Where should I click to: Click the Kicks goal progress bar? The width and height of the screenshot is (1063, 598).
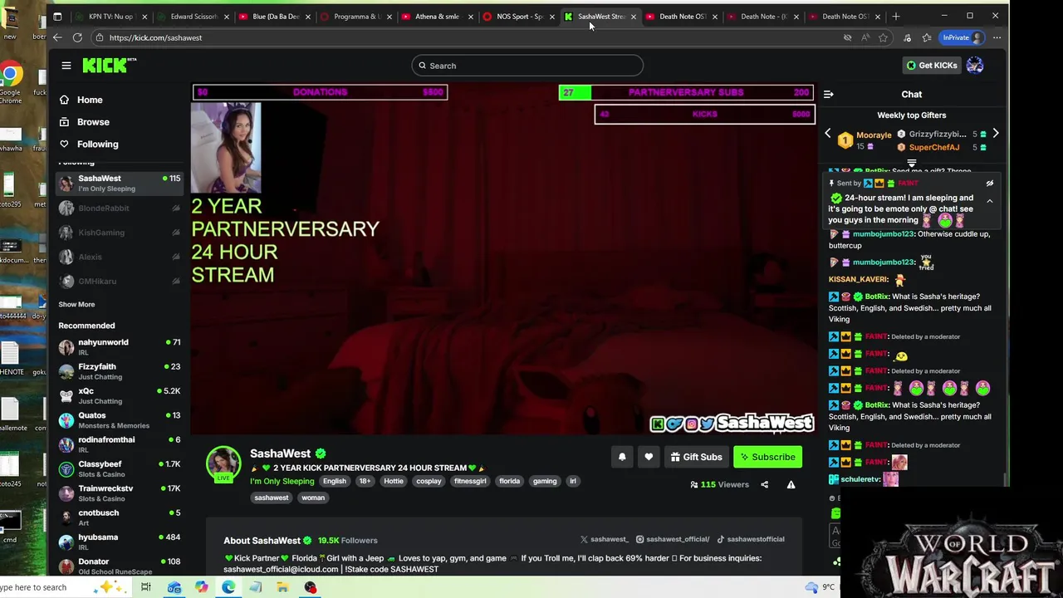tap(704, 114)
